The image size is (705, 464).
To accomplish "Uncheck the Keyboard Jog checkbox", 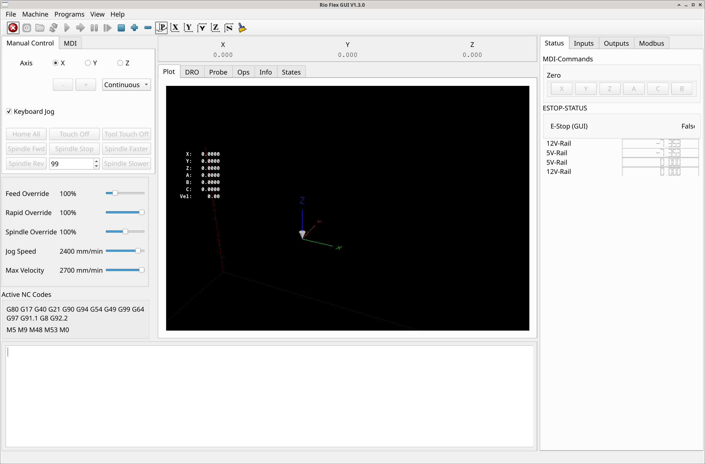I will [9, 111].
